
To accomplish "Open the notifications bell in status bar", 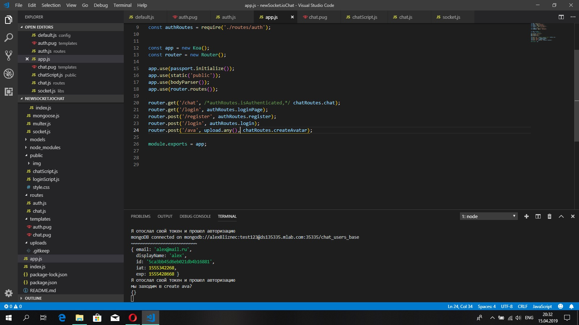I will (571, 306).
